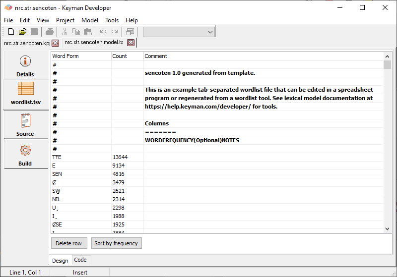Select the count cell 3479
Viewport: 397px width, 277px height.
(128, 182)
